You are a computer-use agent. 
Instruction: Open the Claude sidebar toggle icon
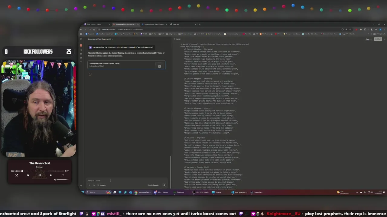81,39
